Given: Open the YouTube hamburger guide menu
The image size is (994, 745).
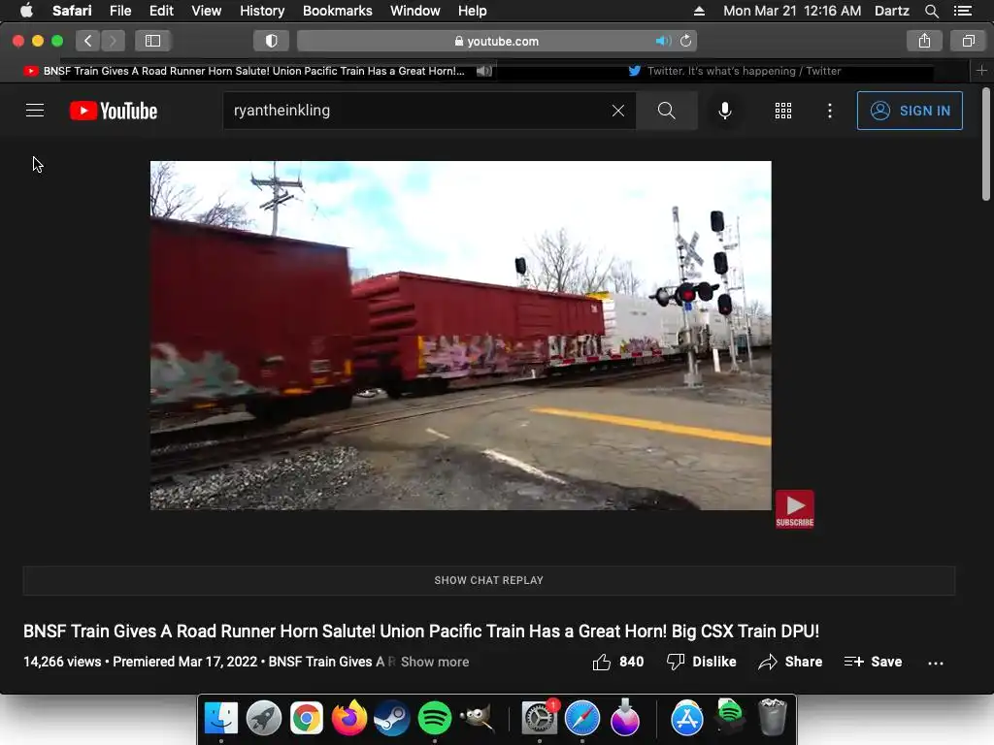Looking at the screenshot, I should point(35,111).
